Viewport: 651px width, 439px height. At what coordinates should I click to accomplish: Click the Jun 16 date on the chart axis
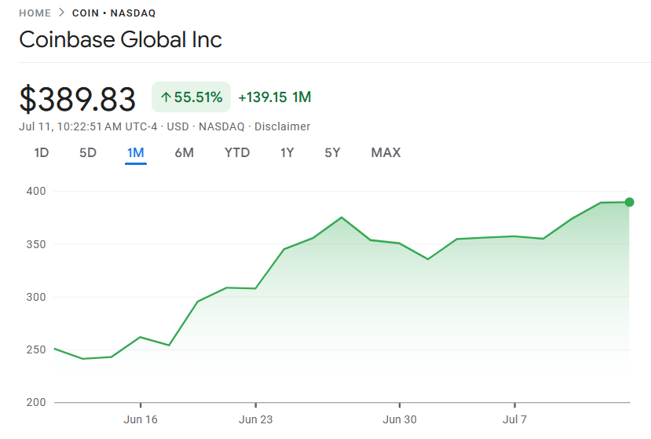click(141, 419)
